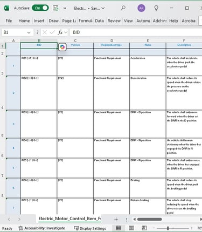
Task: Select column B header
Action: [39, 40]
